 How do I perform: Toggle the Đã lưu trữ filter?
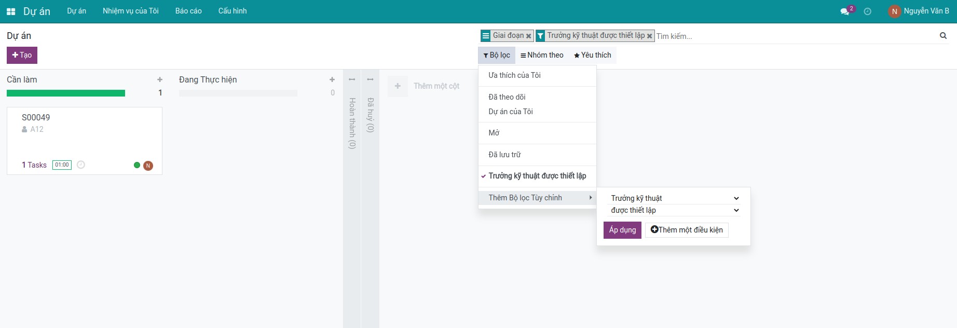tap(504, 155)
